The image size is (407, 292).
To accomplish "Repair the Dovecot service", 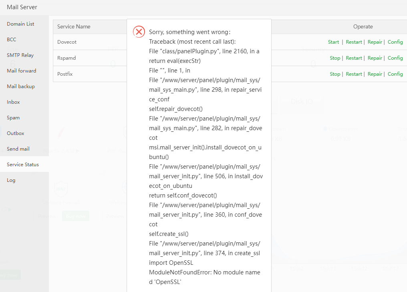I will tap(375, 42).
